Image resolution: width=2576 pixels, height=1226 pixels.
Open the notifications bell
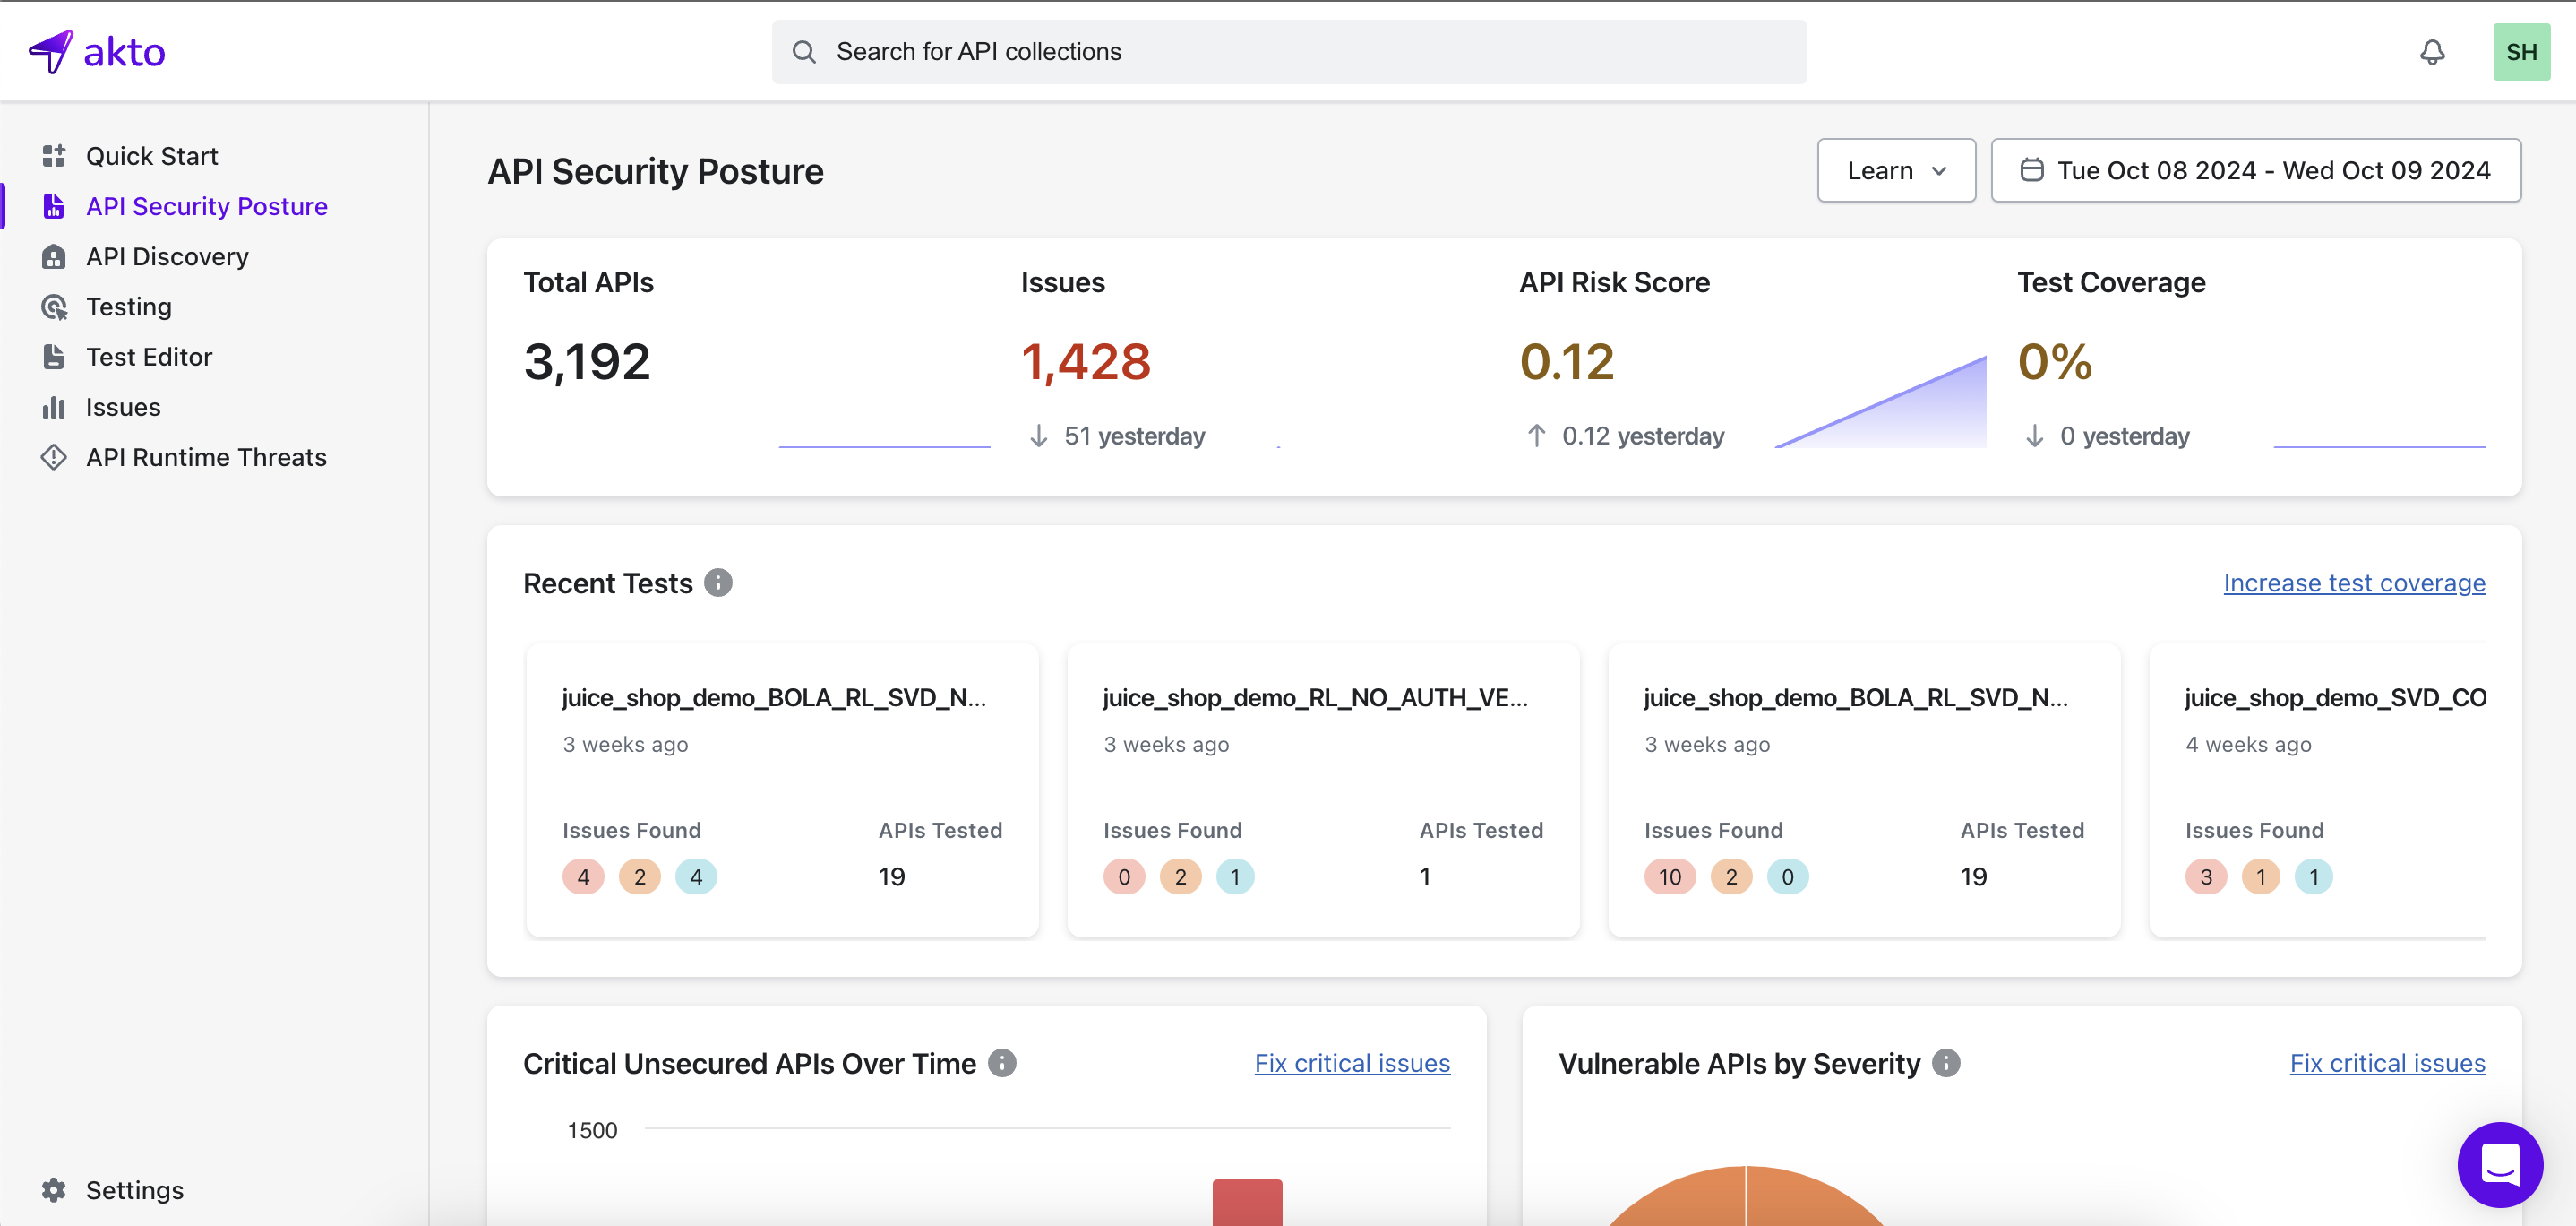2431,52
